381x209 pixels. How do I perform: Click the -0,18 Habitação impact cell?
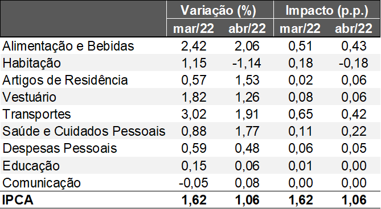point(353,63)
